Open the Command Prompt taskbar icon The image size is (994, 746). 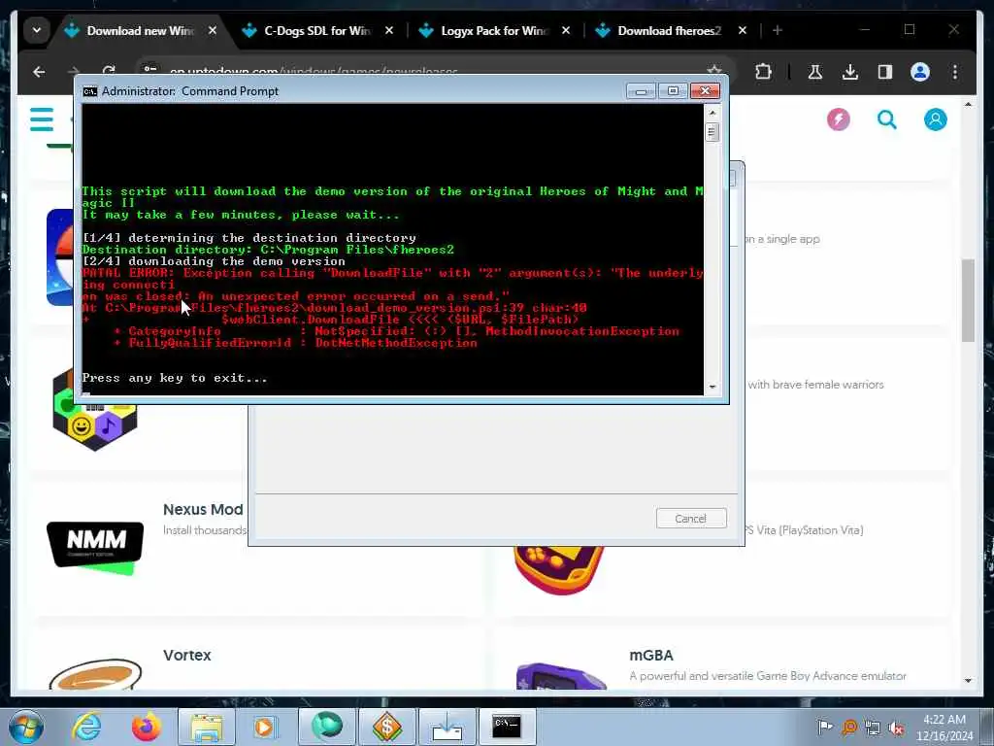coord(507,727)
